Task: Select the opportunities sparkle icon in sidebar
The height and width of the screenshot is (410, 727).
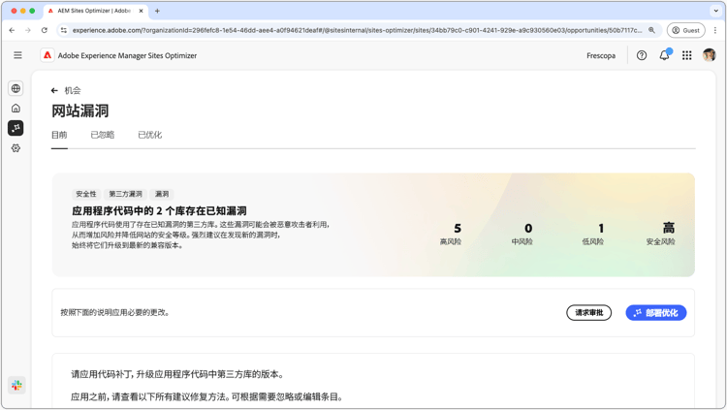Action: pyautogui.click(x=16, y=128)
